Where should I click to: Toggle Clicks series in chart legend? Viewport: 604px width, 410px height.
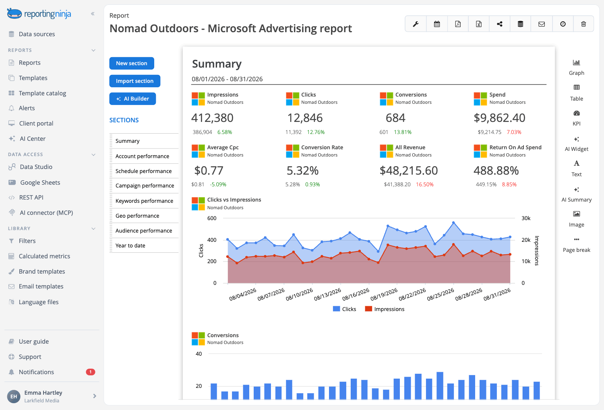tap(345, 309)
